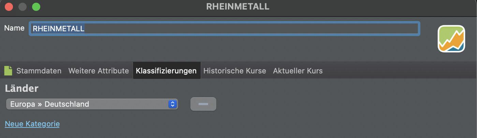Click the Neue Kategorie link
The image size is (477, 138).
click(x=32, y=124)
